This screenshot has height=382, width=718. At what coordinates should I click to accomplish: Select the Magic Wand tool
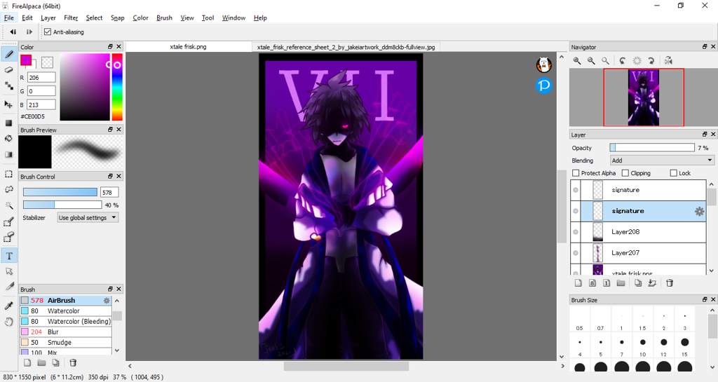point(8,205)
